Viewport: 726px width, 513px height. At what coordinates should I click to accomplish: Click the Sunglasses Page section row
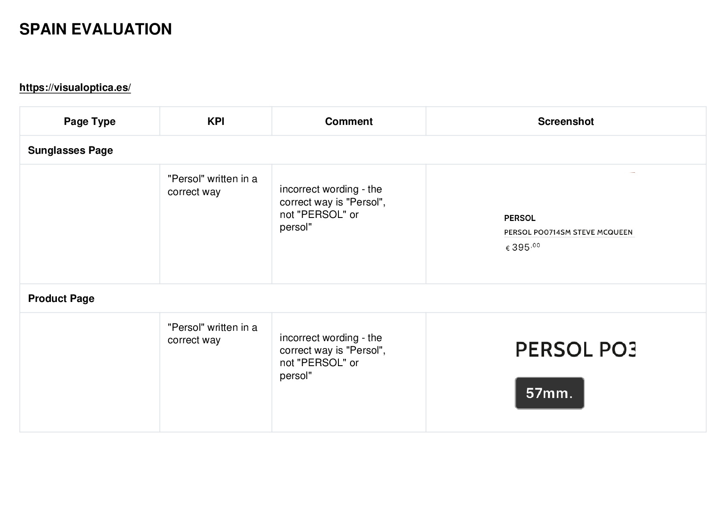coord(363,150)
